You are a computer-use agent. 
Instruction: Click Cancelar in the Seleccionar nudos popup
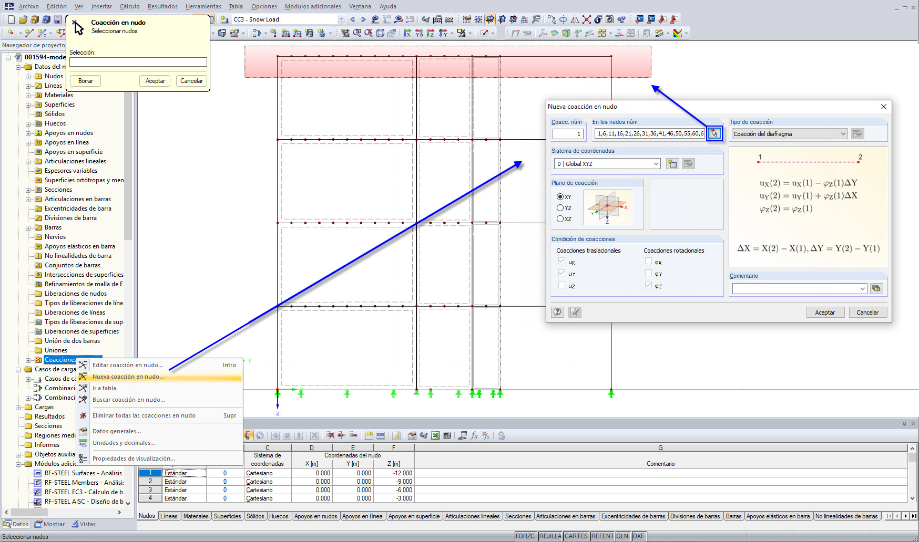(191, 81)
